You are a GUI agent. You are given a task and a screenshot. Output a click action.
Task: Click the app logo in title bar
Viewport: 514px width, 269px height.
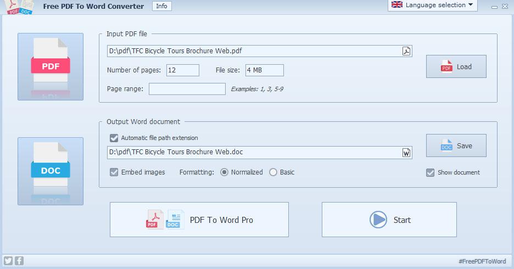pos(20,7)
